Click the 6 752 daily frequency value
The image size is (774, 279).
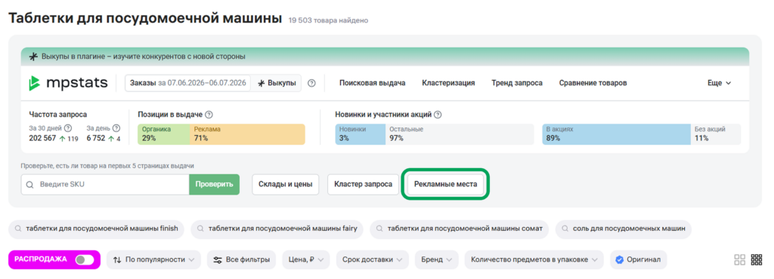click(x=96, y=138)
